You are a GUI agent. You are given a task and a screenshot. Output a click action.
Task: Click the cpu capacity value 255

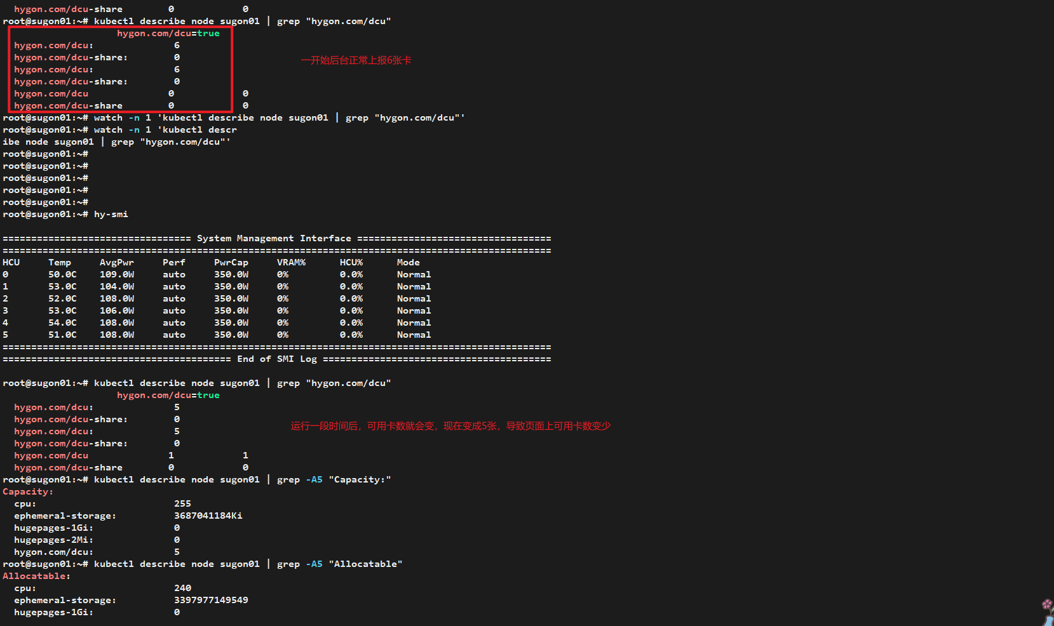[x=182, y=504]
